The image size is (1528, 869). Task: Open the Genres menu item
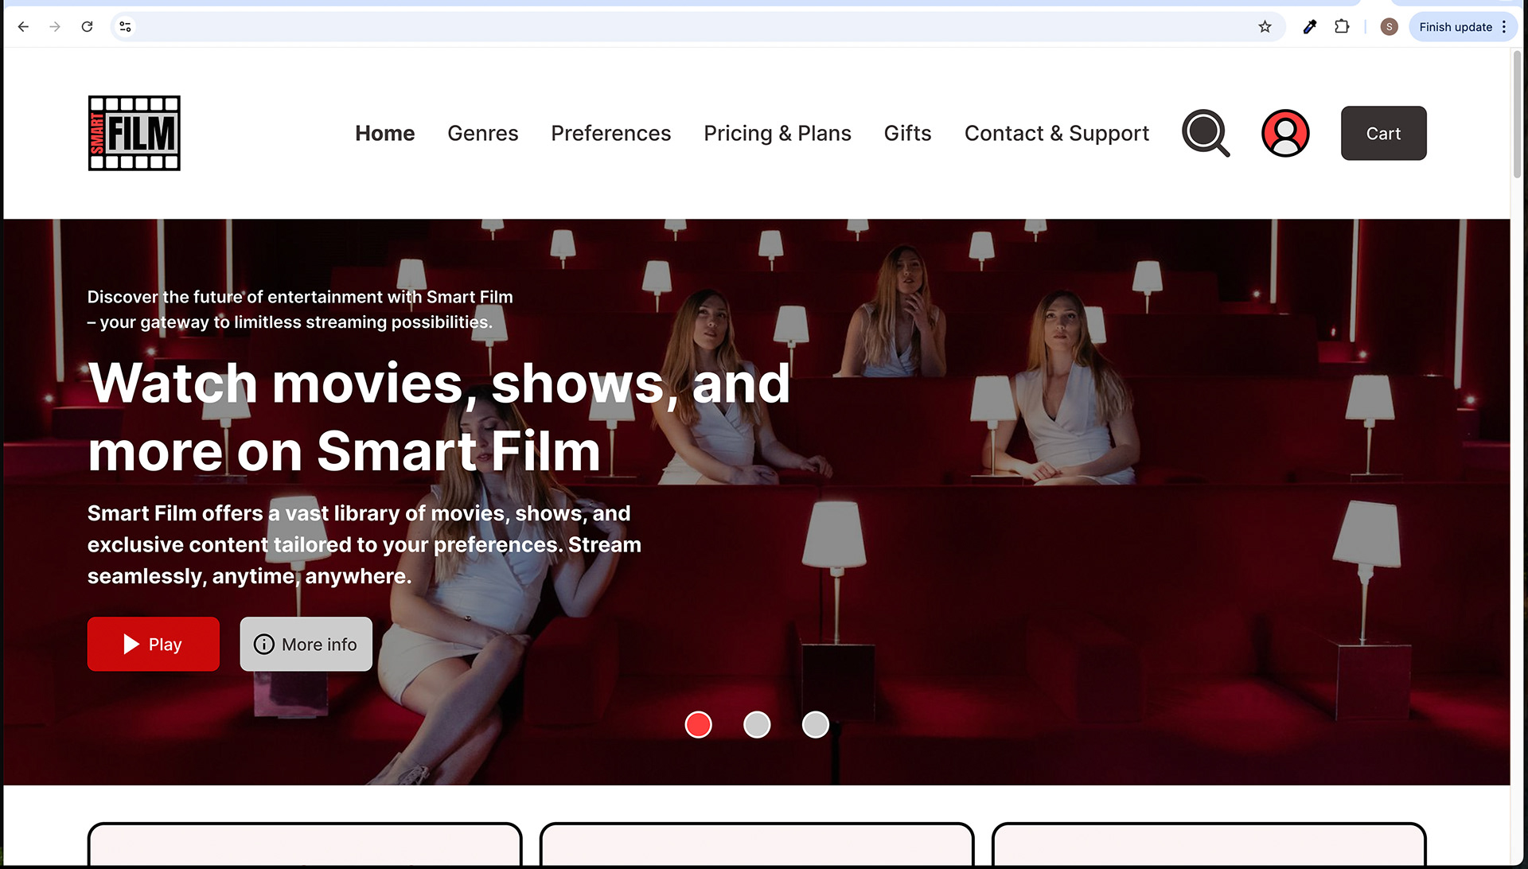[x=482, y=133]
